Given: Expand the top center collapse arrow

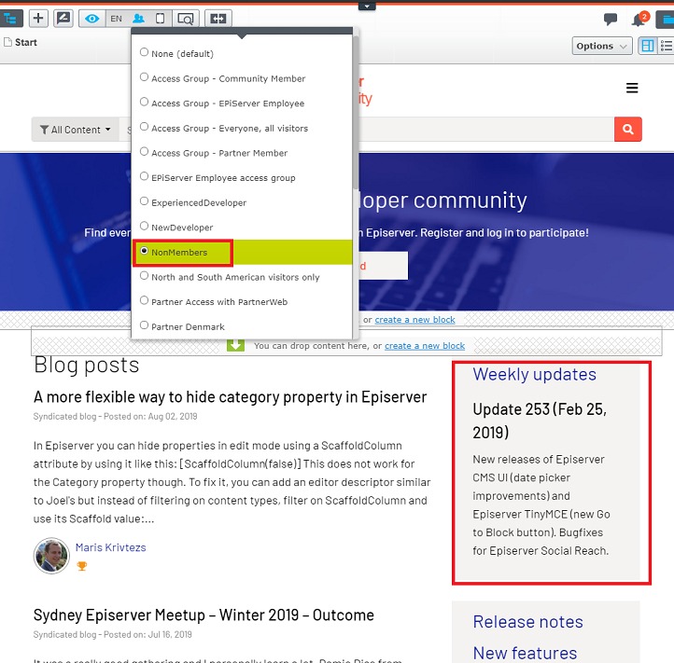Looking at the screenshot, I should click(x=368, y=6).
